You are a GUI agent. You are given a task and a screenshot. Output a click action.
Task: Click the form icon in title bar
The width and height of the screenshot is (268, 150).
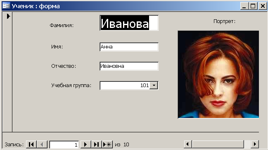[x=6, y=6]
